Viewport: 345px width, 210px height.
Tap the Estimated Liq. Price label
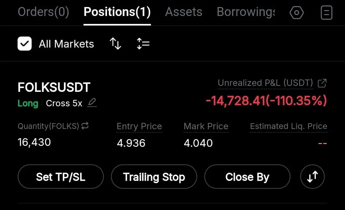[288, 126]
